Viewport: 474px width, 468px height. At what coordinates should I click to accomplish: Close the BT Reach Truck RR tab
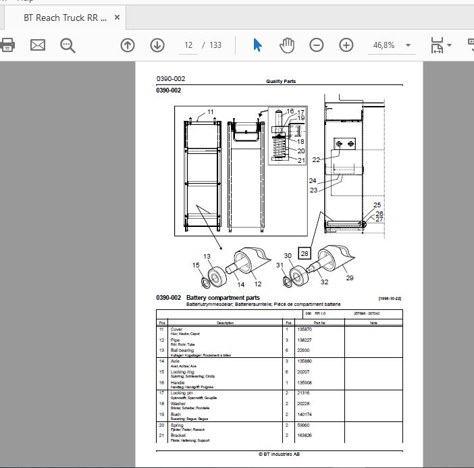point(117,18)
